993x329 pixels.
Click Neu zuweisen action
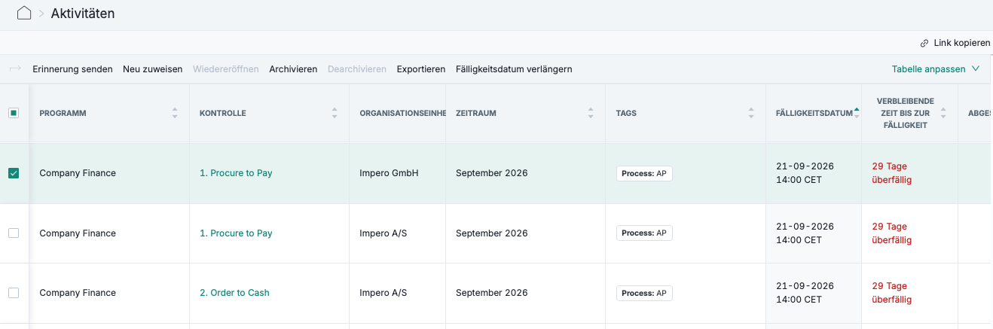click(153, 69)
